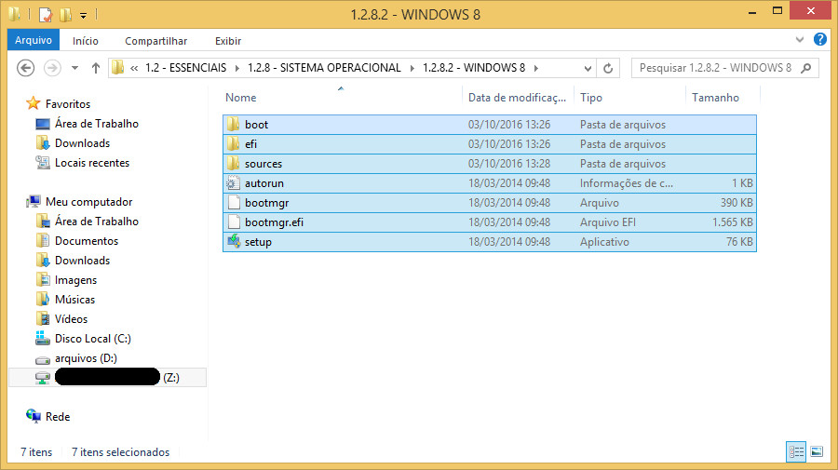Select the autorun file icon
Viewport: 838px width, 470px height.
pyautogui.click(x=233, y=183)
